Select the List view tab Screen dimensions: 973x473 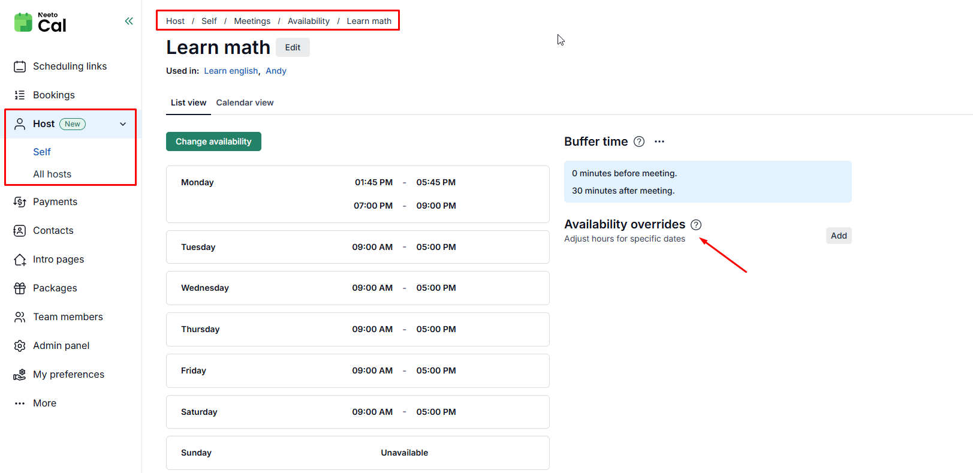coord(188,103)
